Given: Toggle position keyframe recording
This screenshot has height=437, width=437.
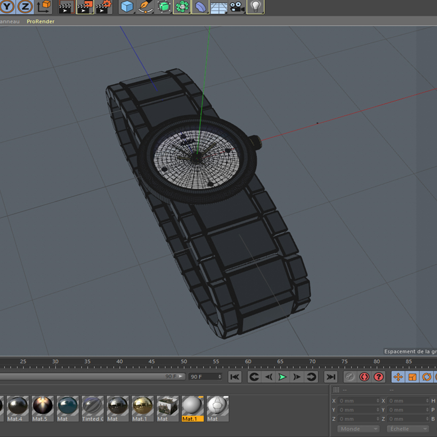Looking at the screenshot, I should coord(398,377).
